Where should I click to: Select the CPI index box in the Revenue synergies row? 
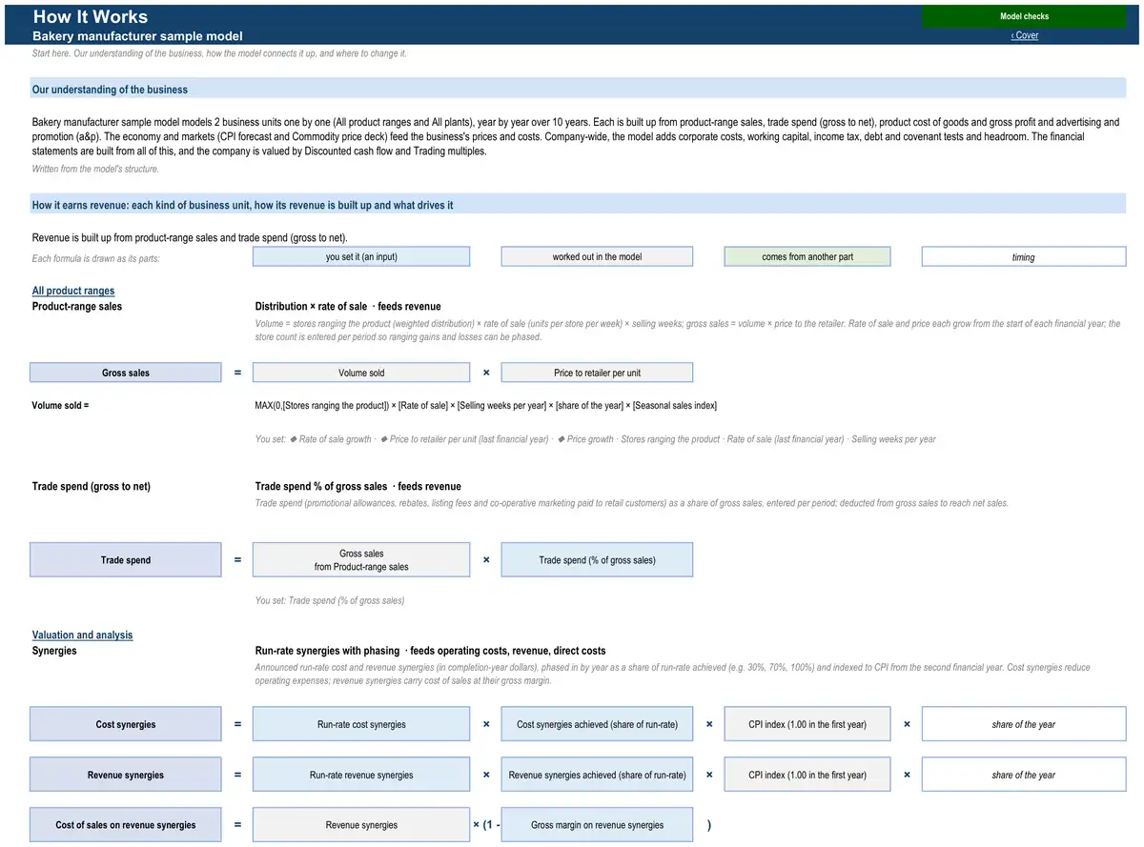tap(807, 775)
